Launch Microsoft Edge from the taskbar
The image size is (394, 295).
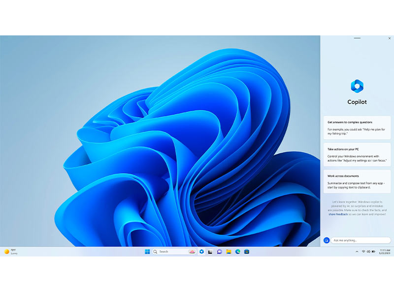point(238,252)
